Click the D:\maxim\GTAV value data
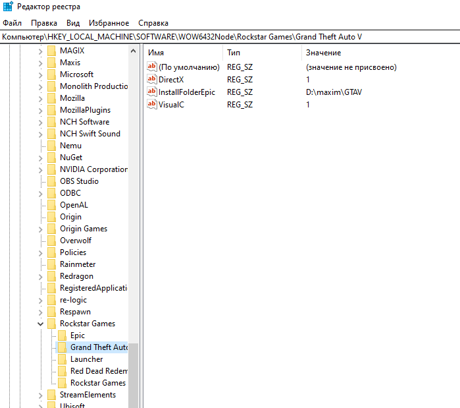The width and height of the screenshot is (460, 408). pos(334,92)
